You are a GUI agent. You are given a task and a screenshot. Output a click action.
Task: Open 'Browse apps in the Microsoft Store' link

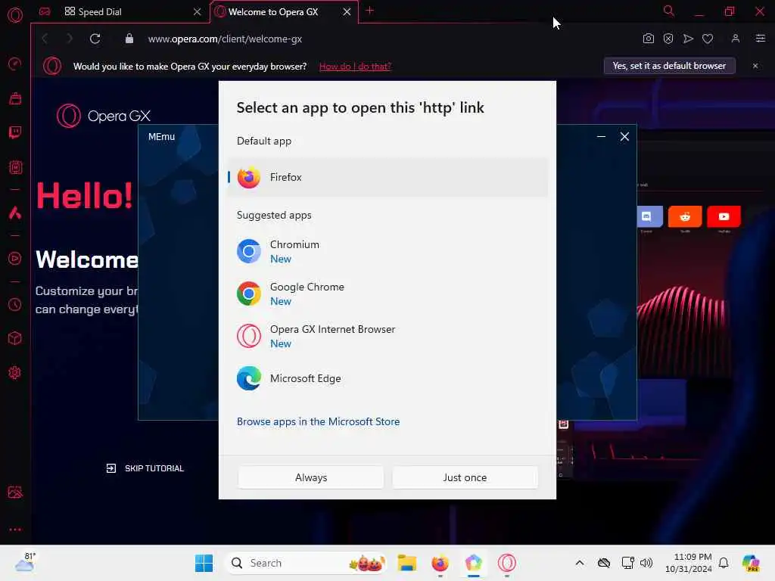coord(318,421)
